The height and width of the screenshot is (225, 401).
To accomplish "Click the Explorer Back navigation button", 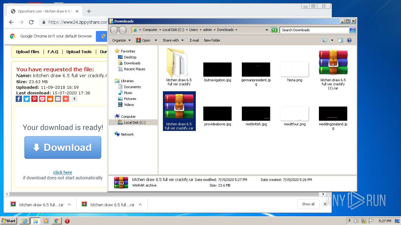I will tap(114, 30).
